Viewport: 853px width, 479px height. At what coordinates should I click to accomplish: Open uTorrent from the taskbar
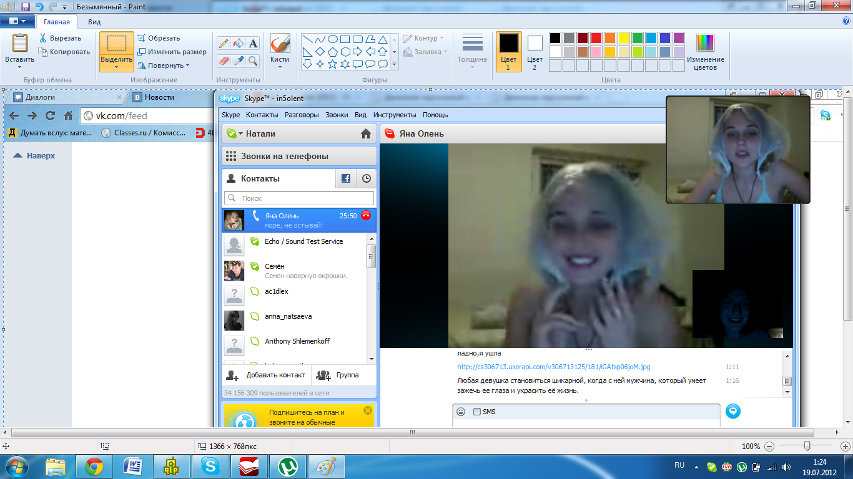click(x=289, y=467)
